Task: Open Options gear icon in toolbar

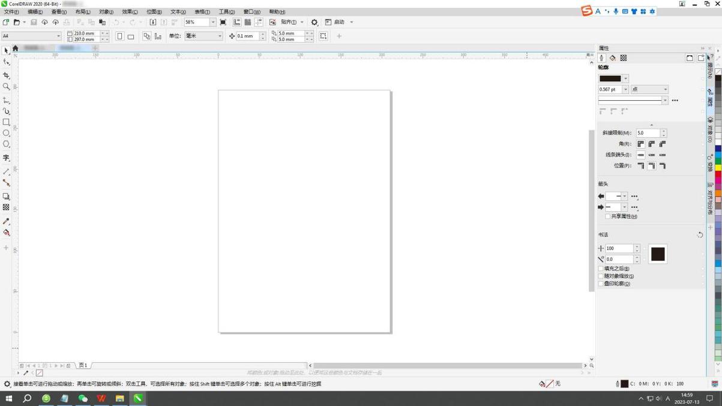Action: (x=314, y=22)
